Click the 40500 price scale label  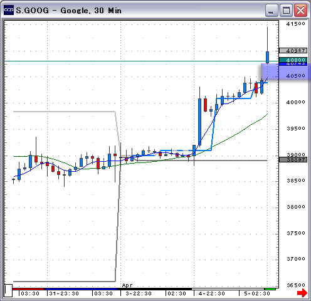(x=295, y=76)
